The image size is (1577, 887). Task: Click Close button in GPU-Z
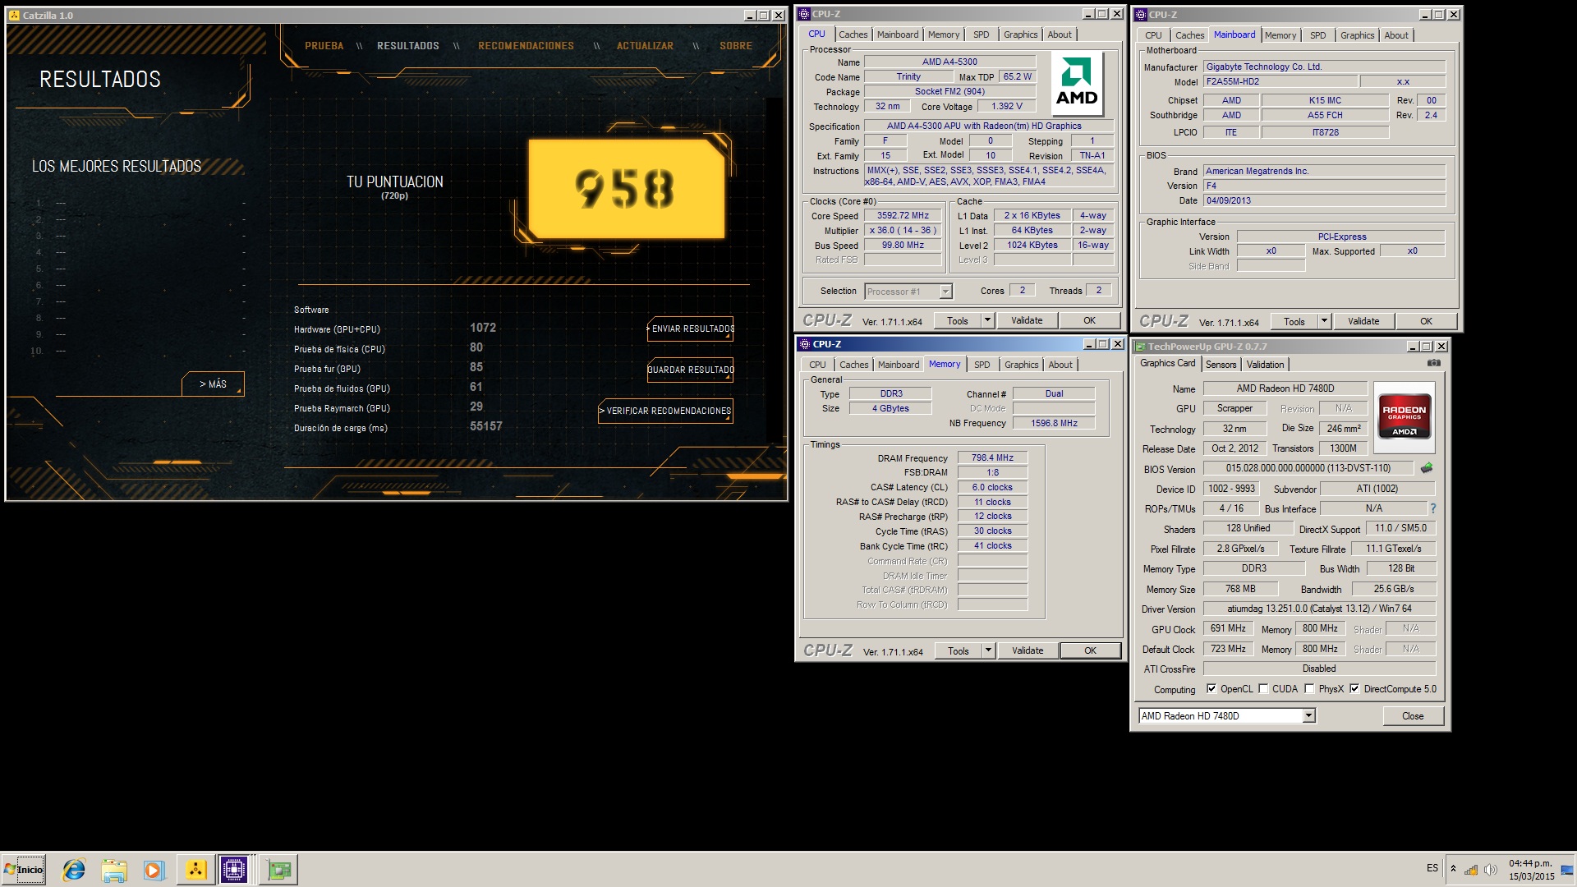point(1413,716)
